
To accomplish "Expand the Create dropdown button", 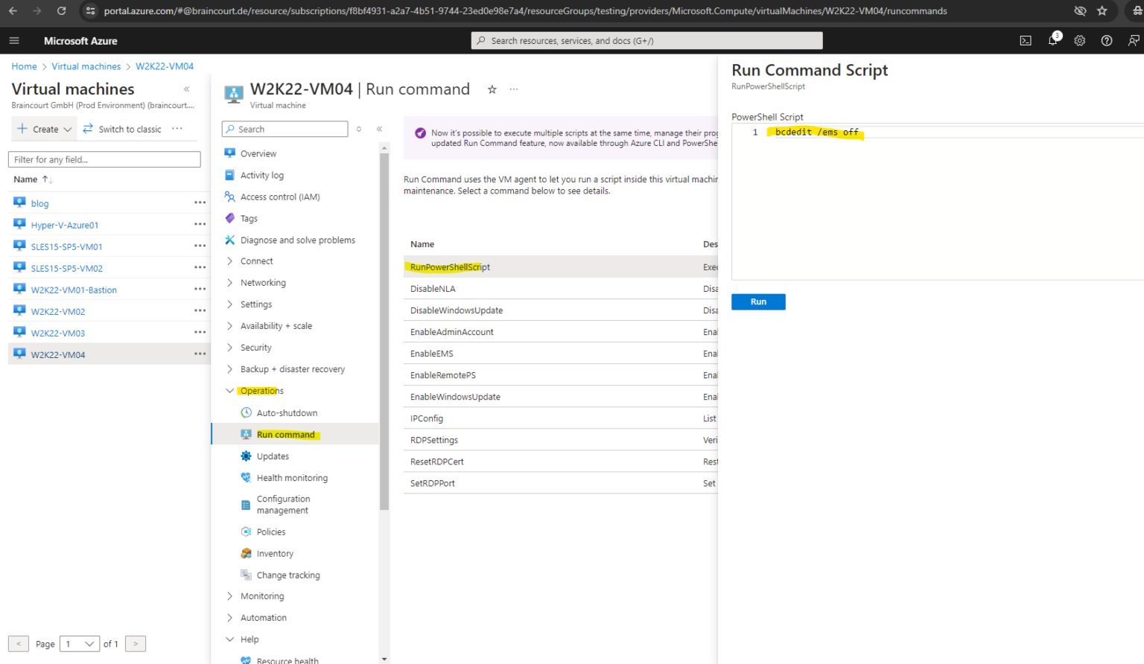I will (x=68, y=130).
